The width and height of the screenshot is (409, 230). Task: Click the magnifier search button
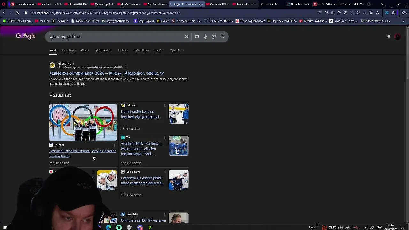(x=222, y=37)
